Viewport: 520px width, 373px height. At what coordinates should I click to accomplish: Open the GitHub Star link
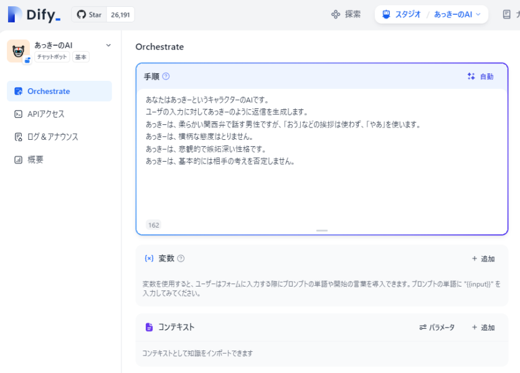89,14
